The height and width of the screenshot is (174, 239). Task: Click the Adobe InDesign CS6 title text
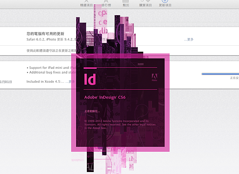coord(105,97)
